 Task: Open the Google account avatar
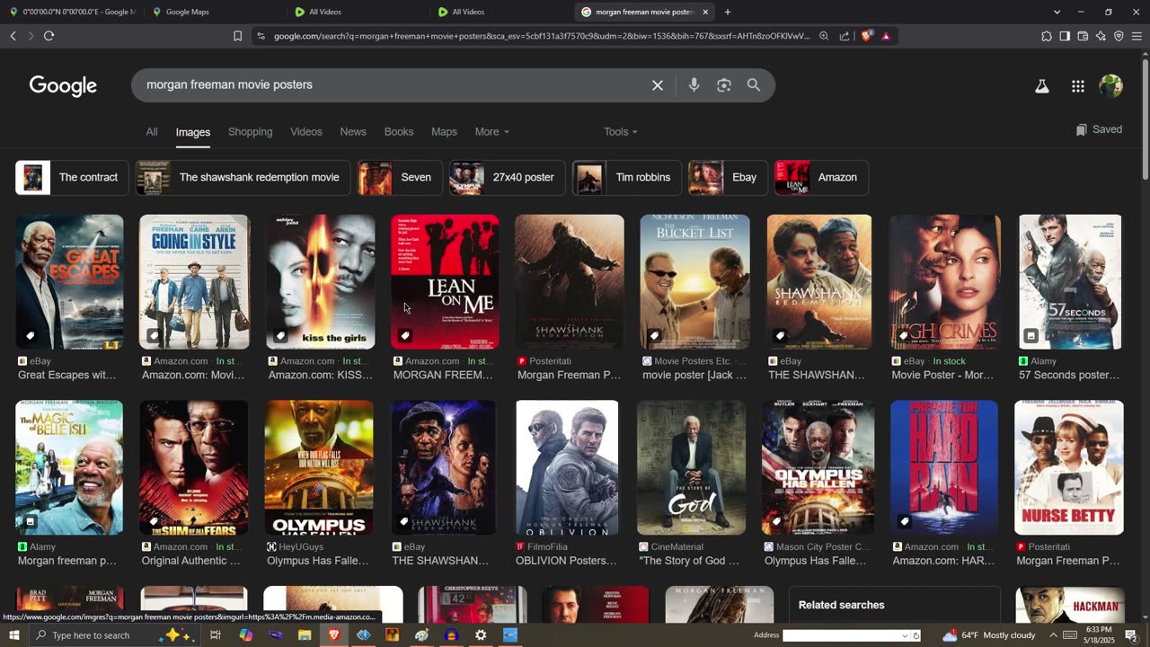click(x=1111, y=86)
